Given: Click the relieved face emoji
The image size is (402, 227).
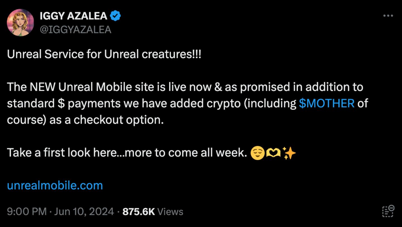Looking at the screenshot, I should point(257,153).
